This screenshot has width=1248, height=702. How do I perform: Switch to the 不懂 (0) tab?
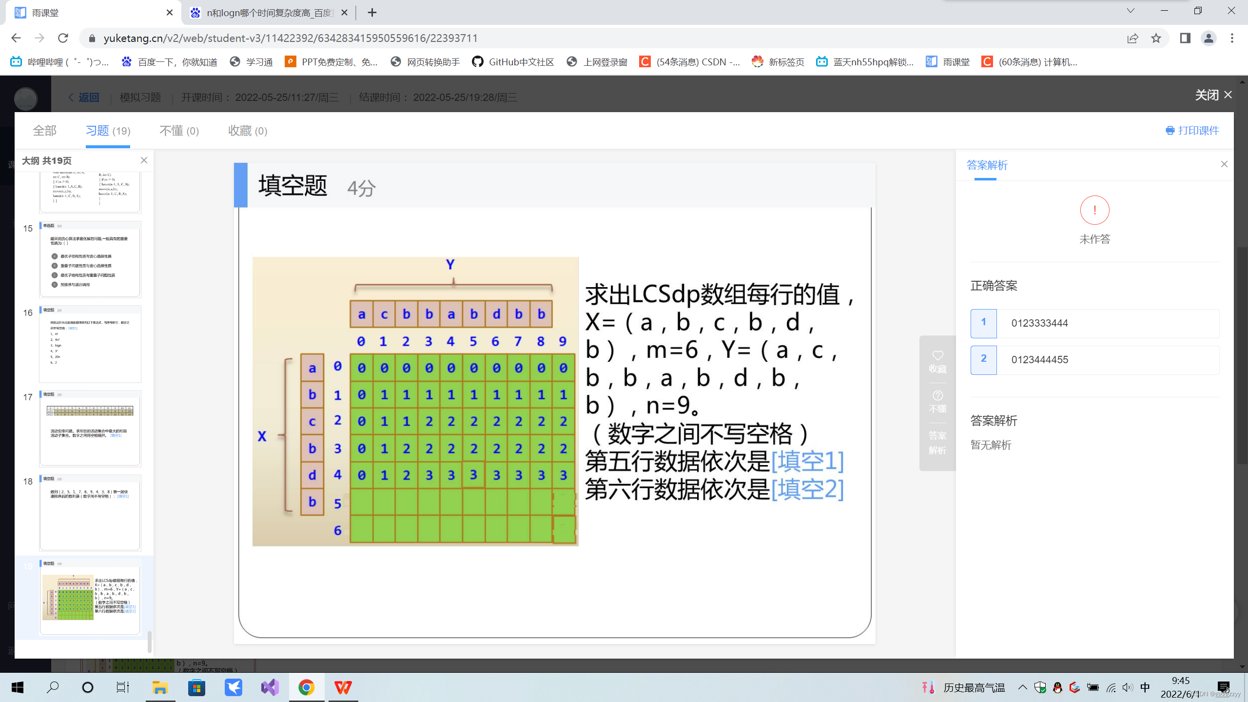[179, 131]
